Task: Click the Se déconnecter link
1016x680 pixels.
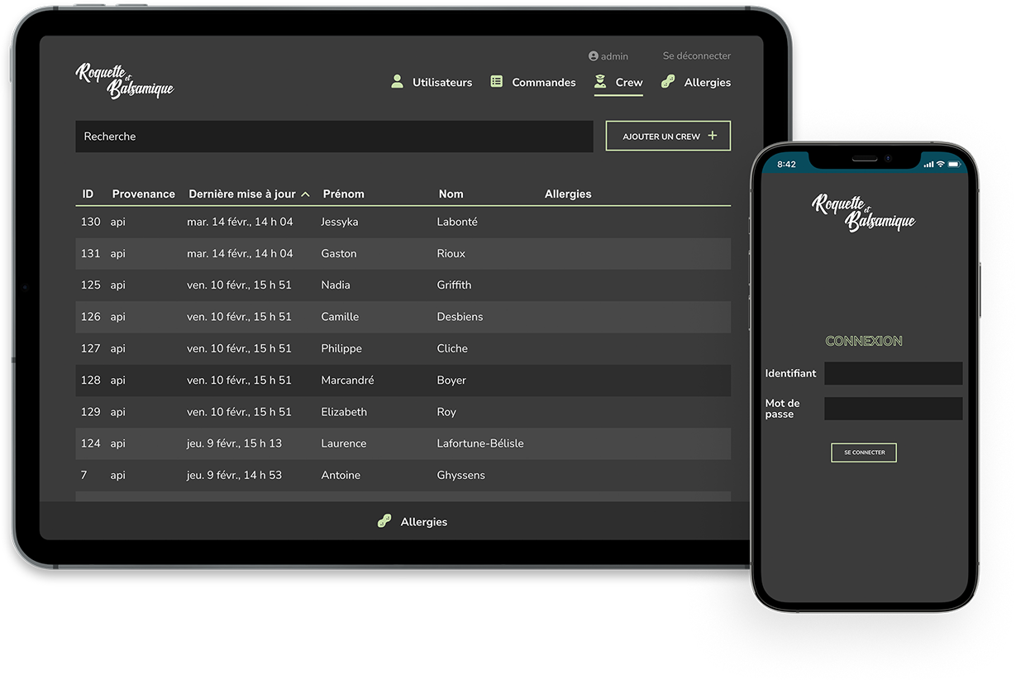Action: pyautogui.click(x=696, y=56)
